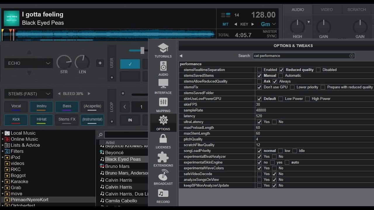The width and height of the screenshot is (374, 210).
Task: Click the plus button next to LEN knob
Action: tap(100, 63)
